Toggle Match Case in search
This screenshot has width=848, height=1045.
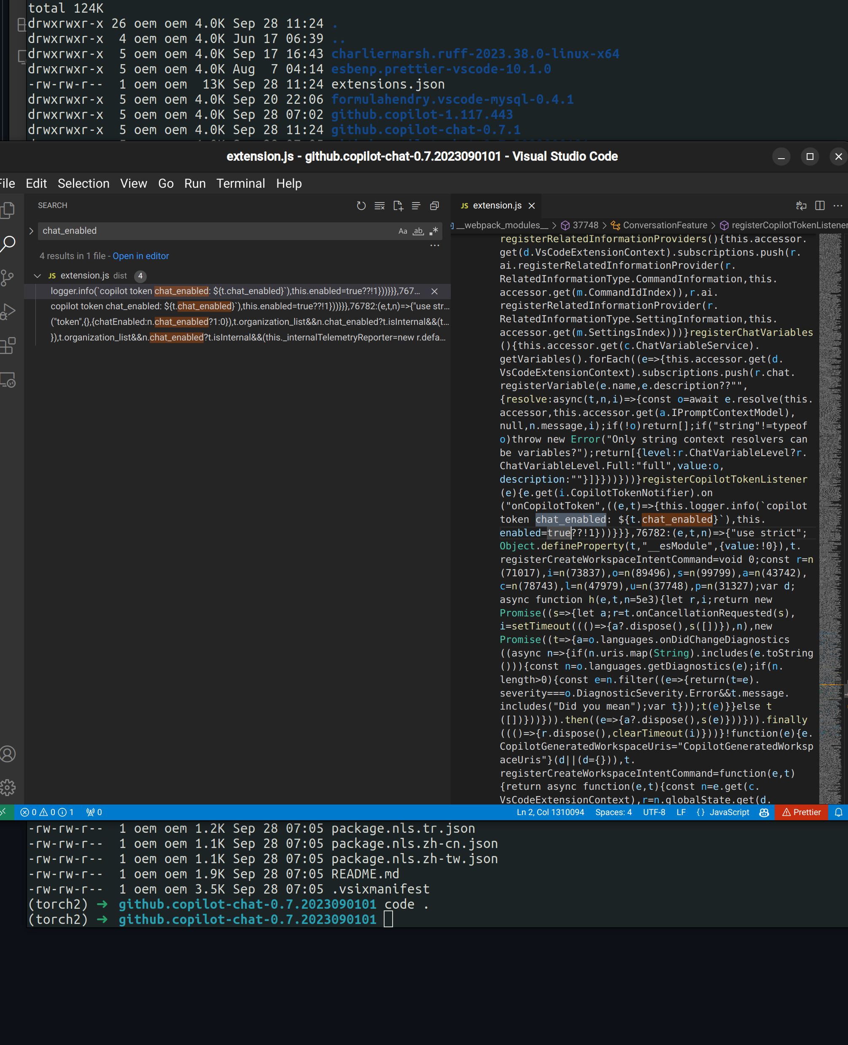[403, 231]
